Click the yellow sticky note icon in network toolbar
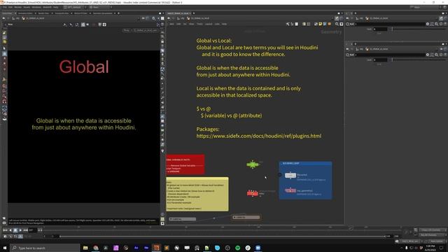 click(x=321, y=24)
